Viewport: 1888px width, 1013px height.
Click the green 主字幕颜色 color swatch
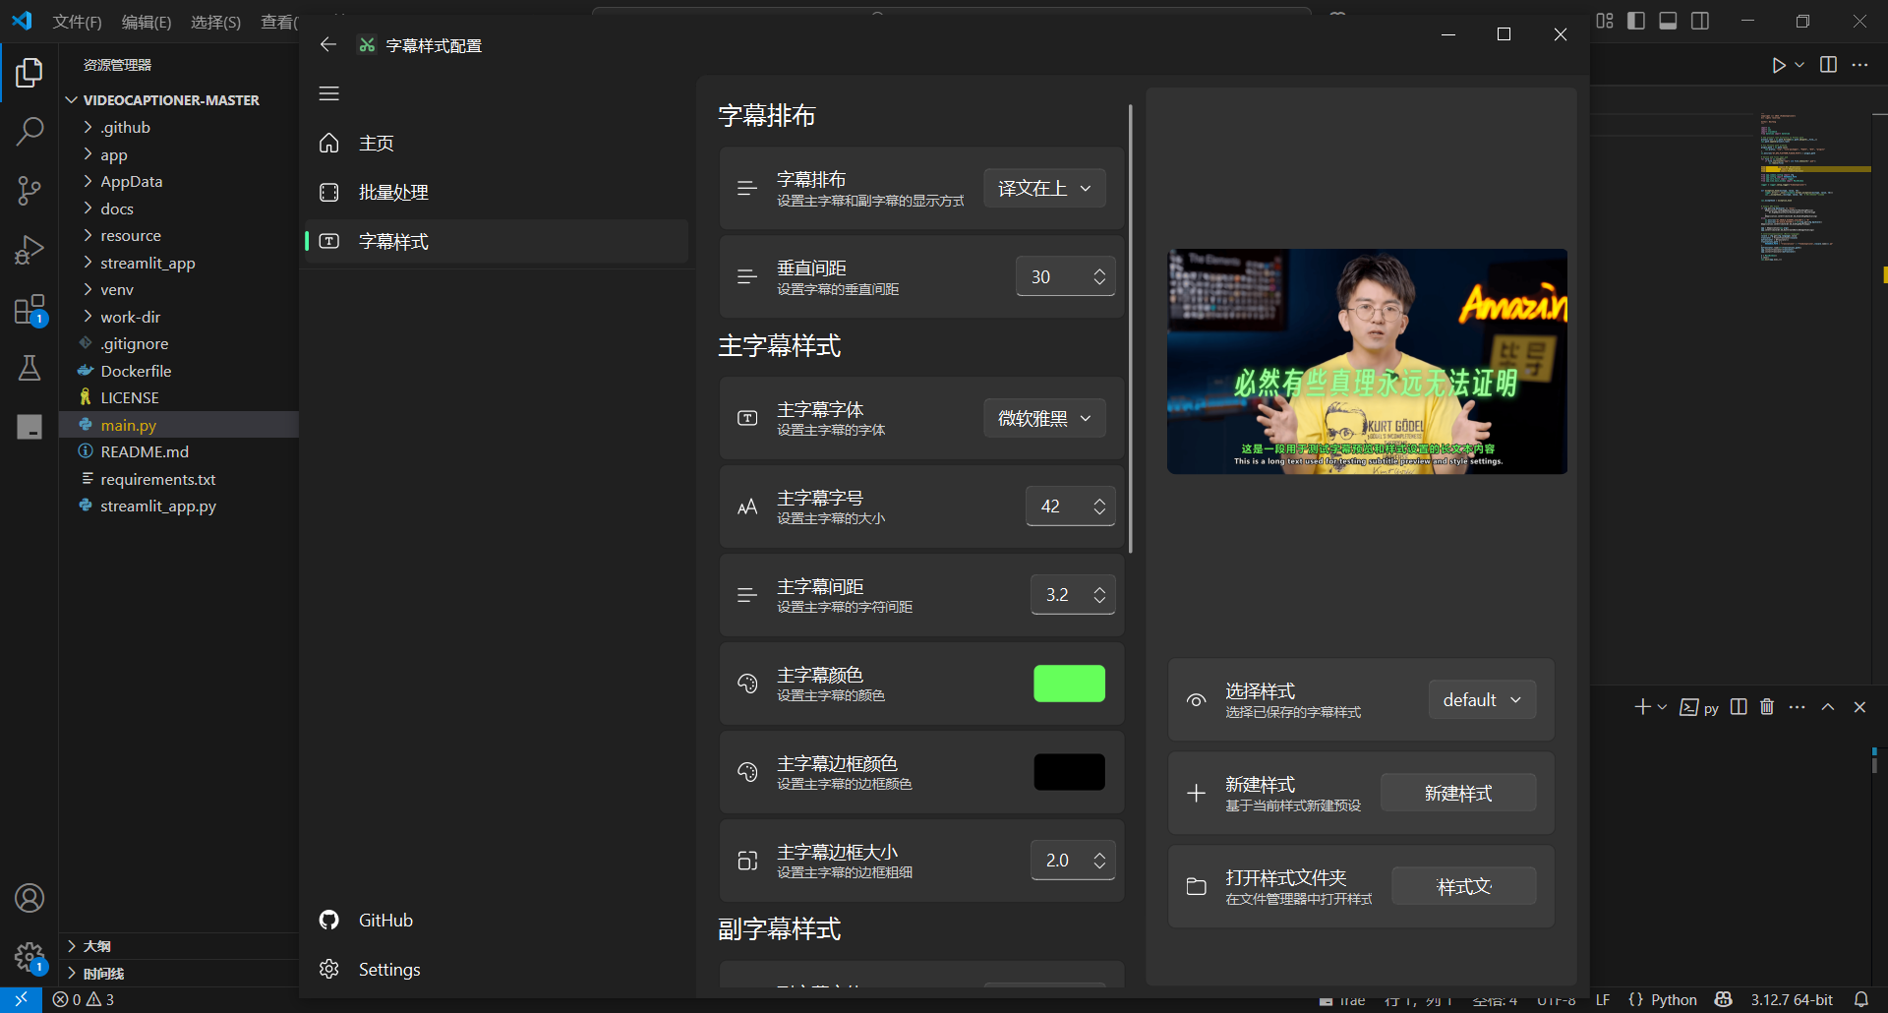(x=1069, y=683)
